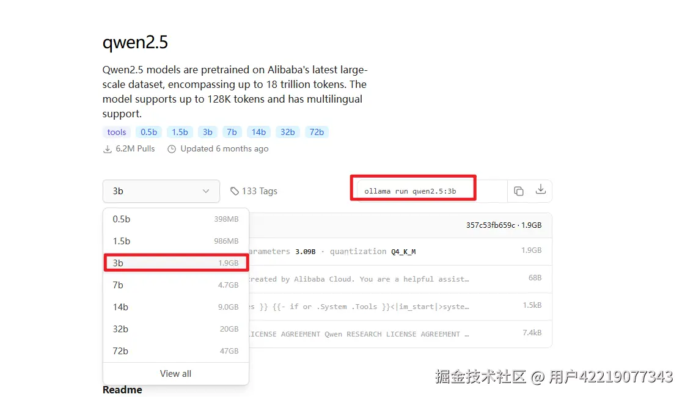
Task: Select the 72b 47GB model
Action: 175,351
